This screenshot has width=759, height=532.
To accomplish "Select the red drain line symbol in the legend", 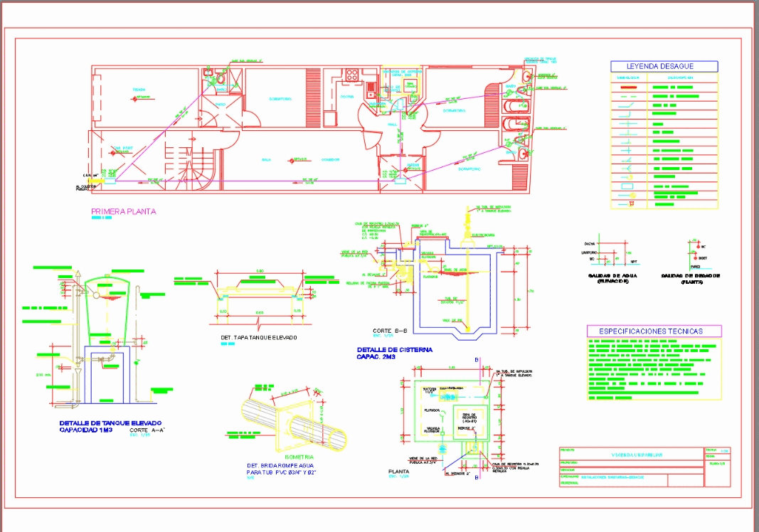I will click(x=629, y=87).
